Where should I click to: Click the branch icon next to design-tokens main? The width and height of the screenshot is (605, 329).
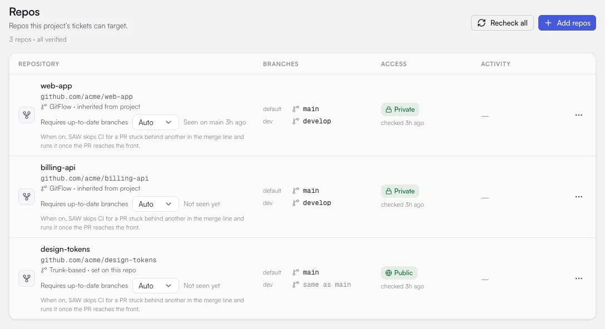pos(296,272)
